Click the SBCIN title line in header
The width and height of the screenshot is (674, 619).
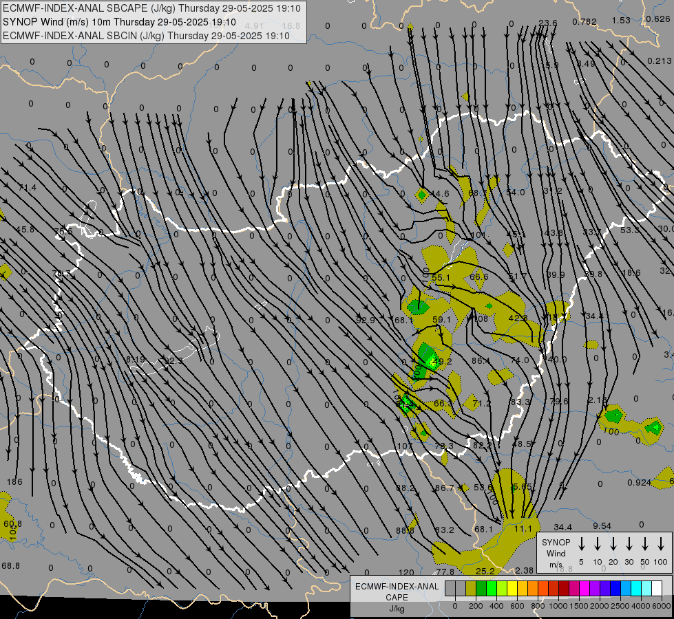coord(146,36)
